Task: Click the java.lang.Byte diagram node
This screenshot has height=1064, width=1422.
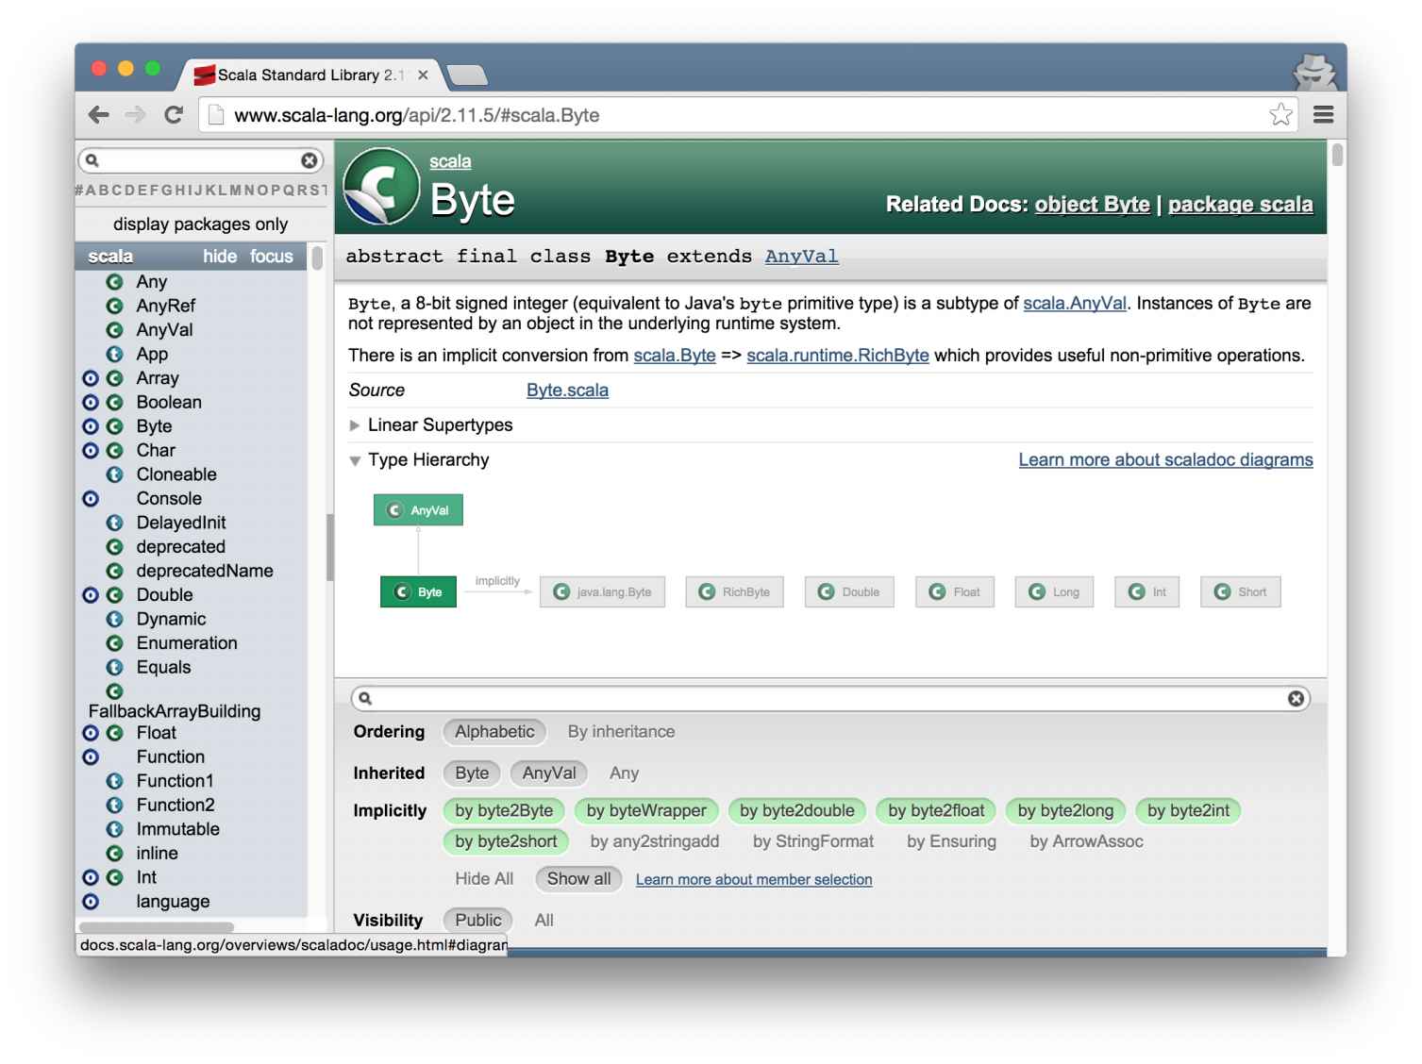Action: (602, 592)
